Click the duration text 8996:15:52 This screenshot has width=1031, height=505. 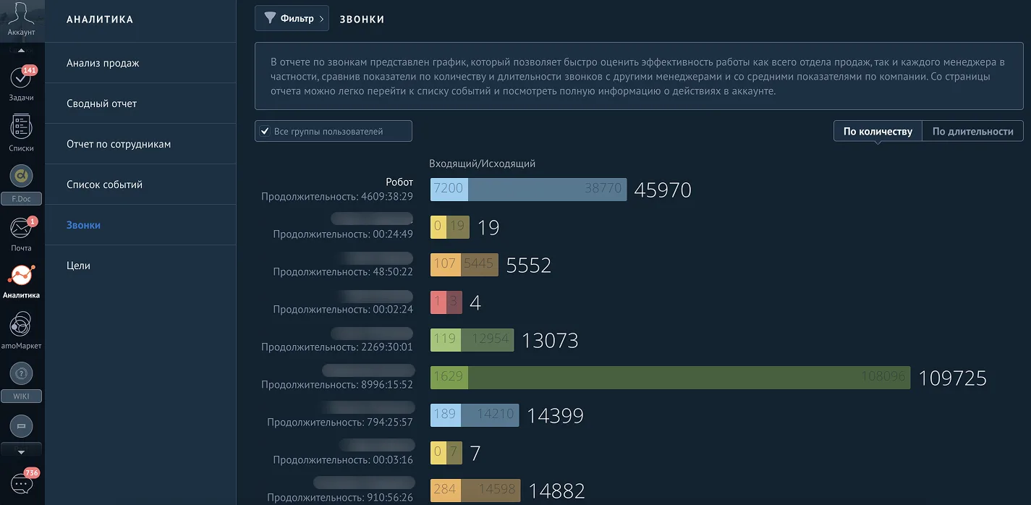coord(386,385)
